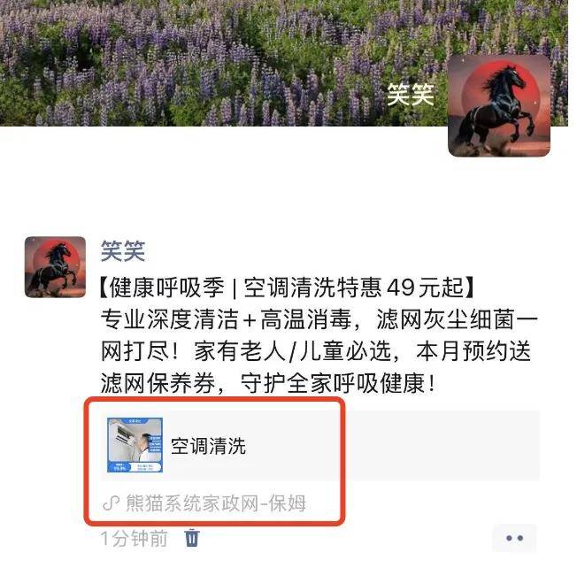Open the large horse avatar on the cover

point(499,106)
